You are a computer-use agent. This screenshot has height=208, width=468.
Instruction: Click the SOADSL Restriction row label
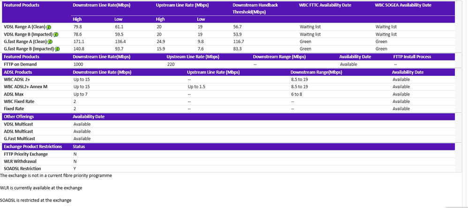[x=22, y=169]
